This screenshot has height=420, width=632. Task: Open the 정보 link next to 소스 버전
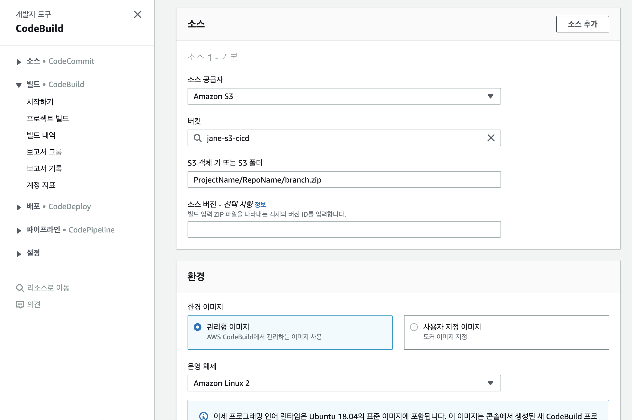(260, 205)
